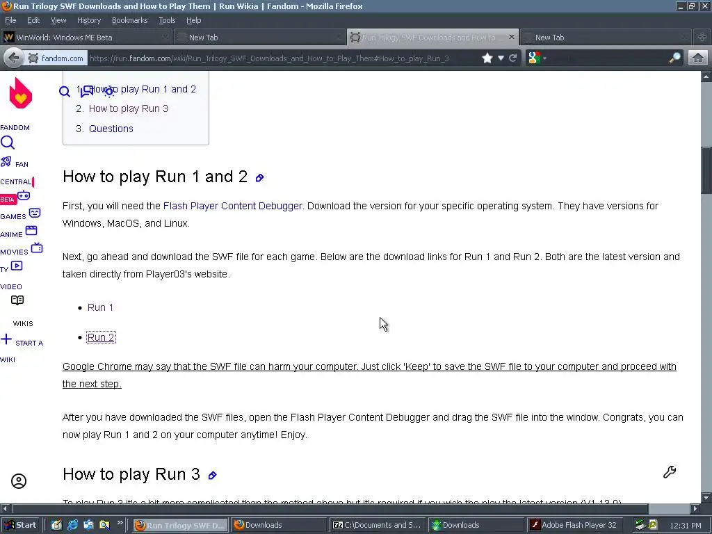Click the Safely Remove Hardware tray icon

[640, 525]
